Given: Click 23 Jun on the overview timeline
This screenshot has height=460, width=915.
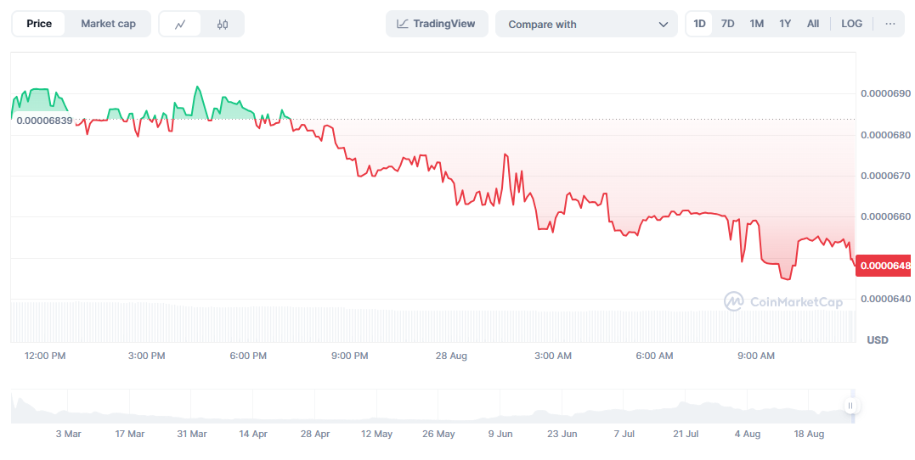Looking at the screenshot, I should [x=562, y=434].
